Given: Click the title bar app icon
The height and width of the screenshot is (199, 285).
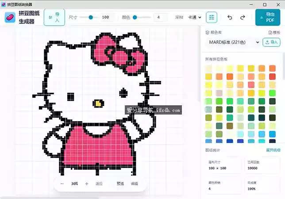Looking at the screenshot, I should tap(4, 4).
